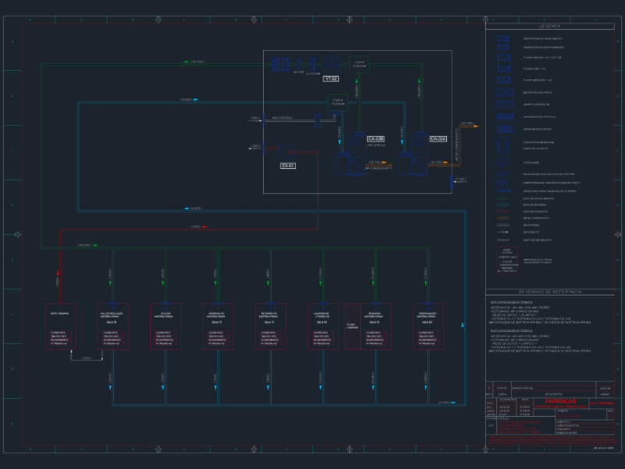Select the Caixa Plenum box on the return duct
Viewport: 625px width, 469px height.
[337, 102]
